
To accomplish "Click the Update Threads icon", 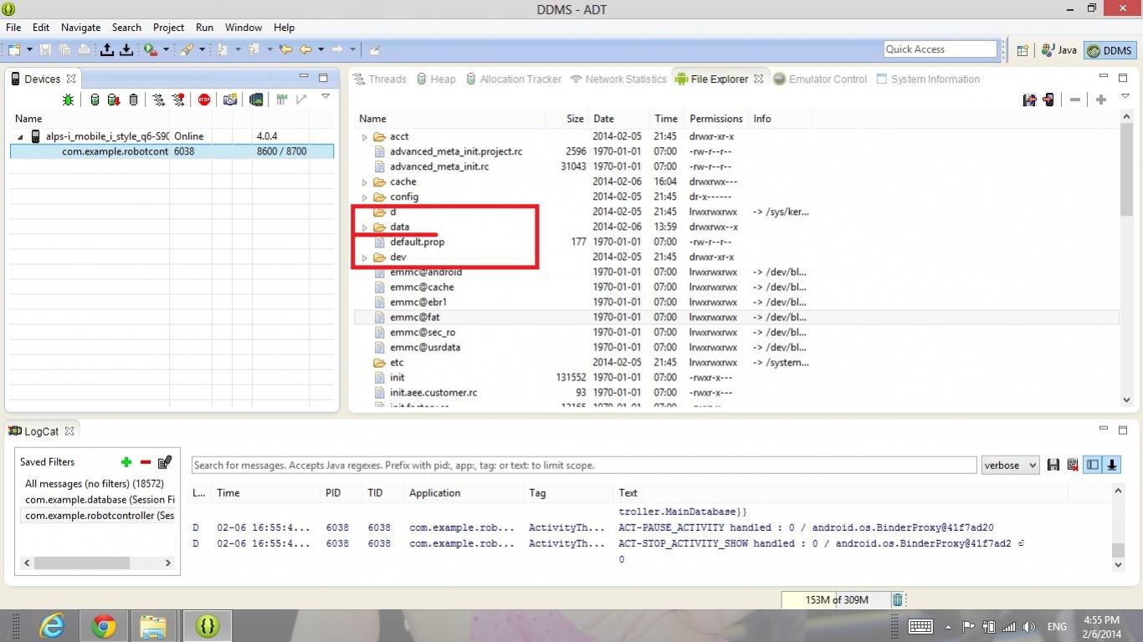I will (158, 99).
